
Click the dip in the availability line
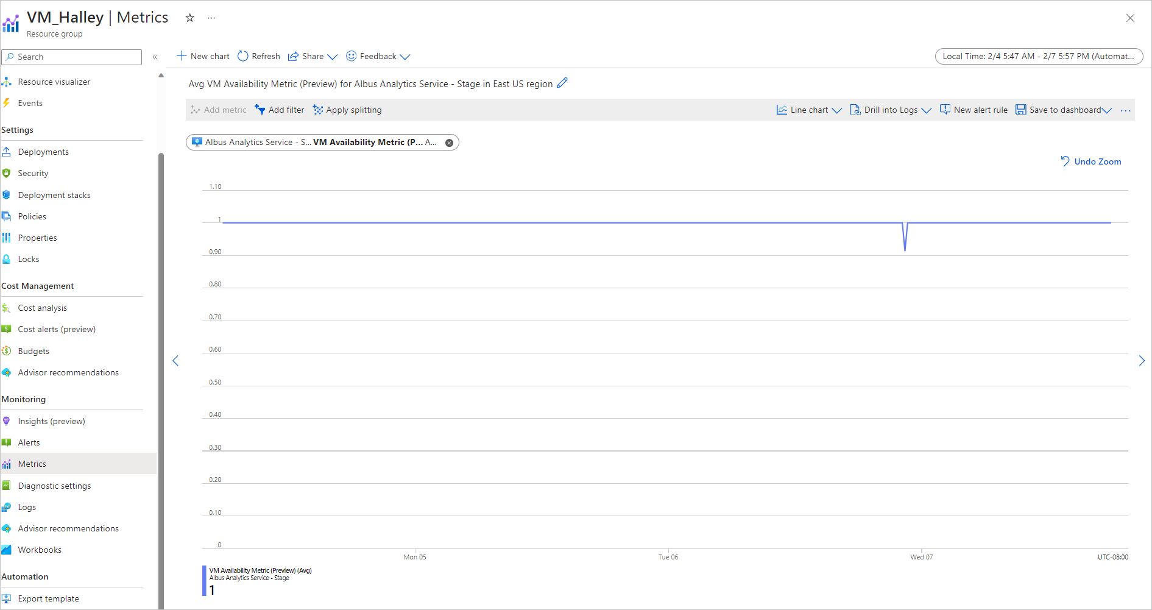(905, 237)
